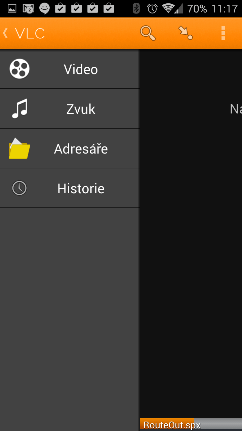Go to Adresáře directories list
The height and width of the screenshot is (431, 242).
(70, 148)
